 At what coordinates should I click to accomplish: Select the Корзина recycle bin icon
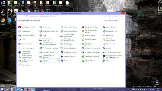coord(157,82)
